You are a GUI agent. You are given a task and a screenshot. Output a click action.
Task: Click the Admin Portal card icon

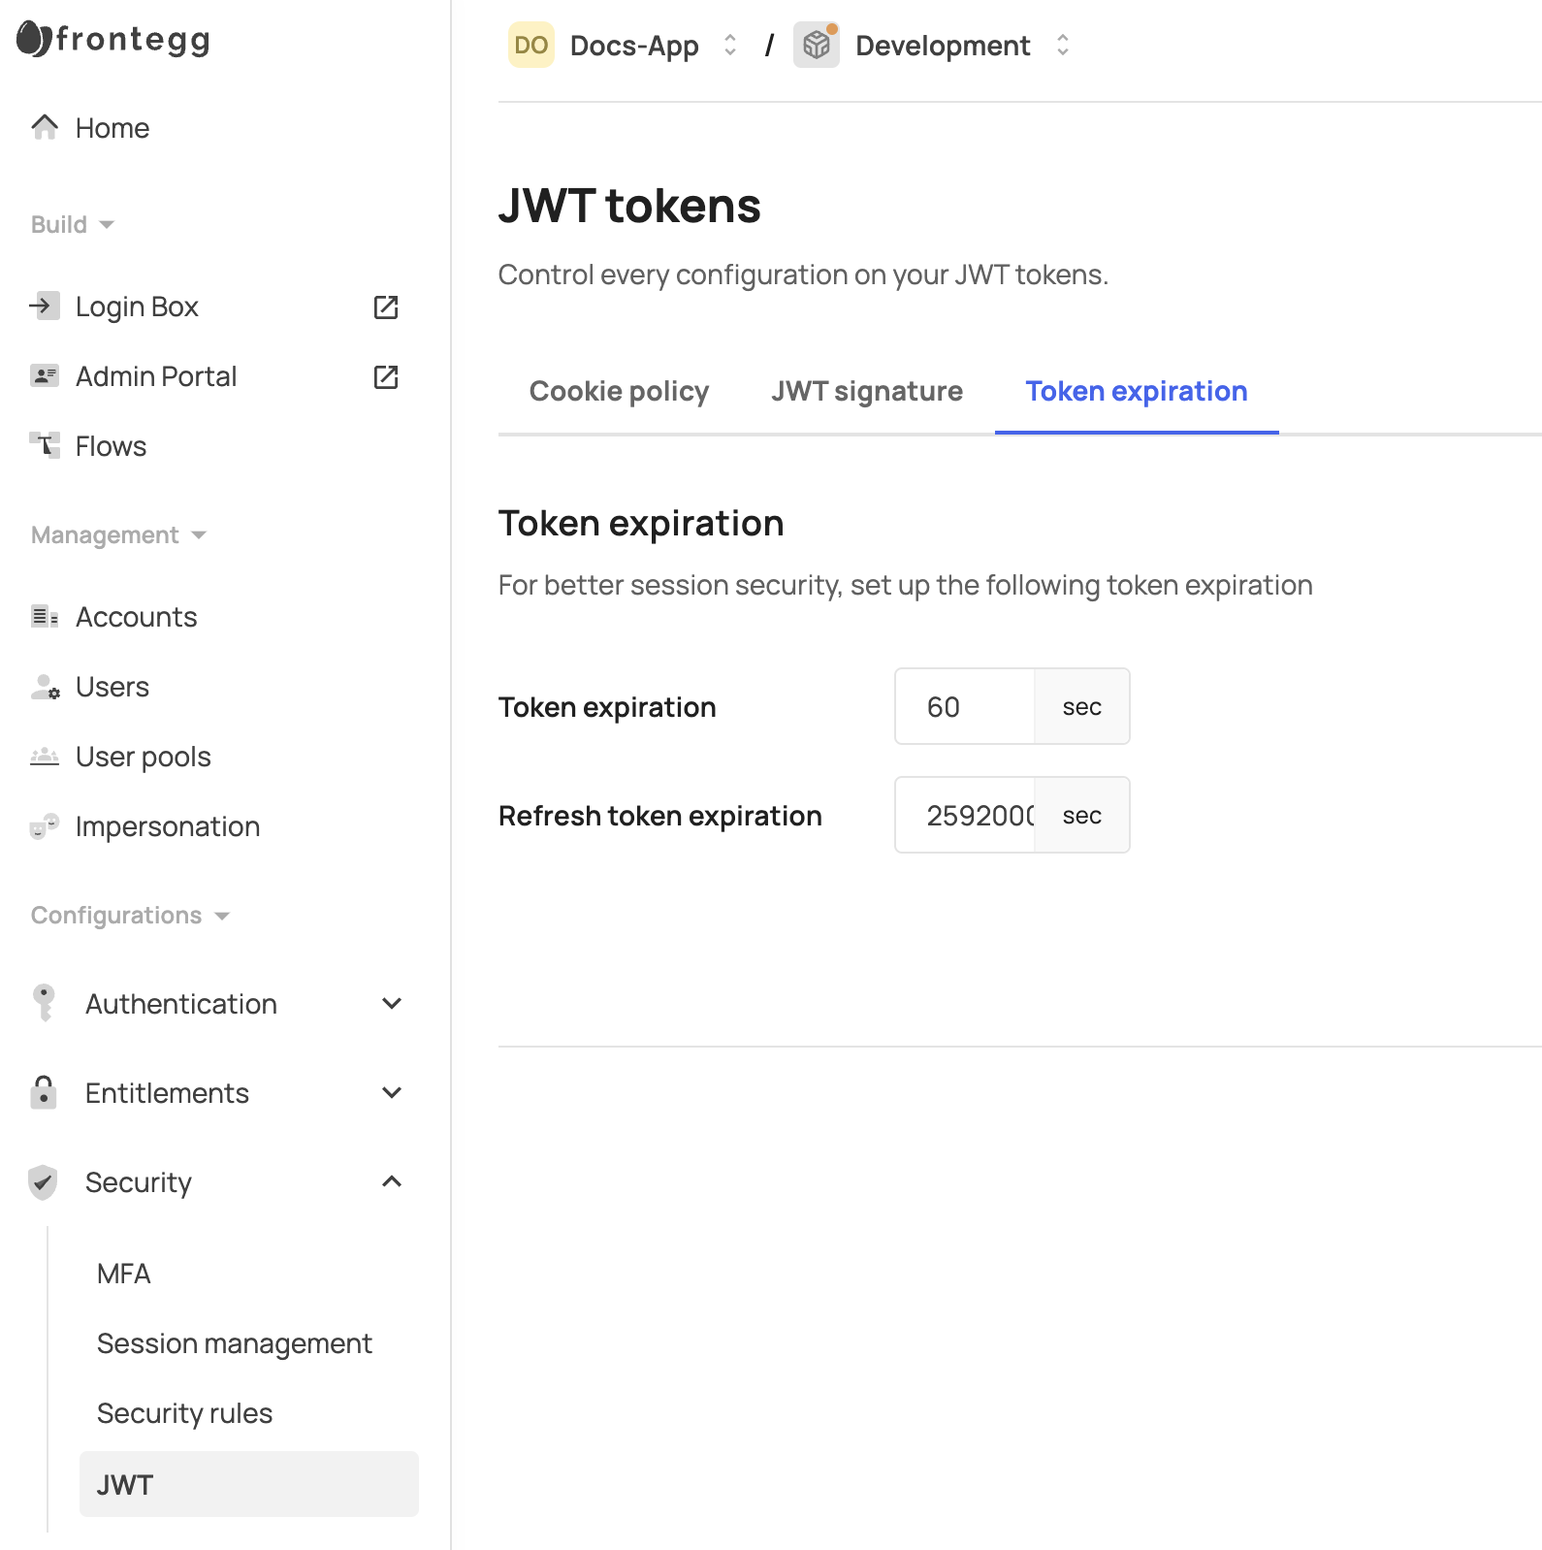click(45, 375)
